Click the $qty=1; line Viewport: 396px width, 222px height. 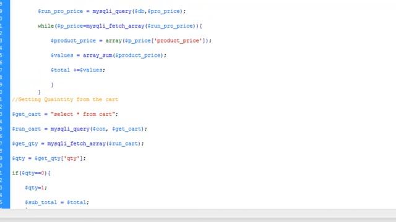coord(36,187)
